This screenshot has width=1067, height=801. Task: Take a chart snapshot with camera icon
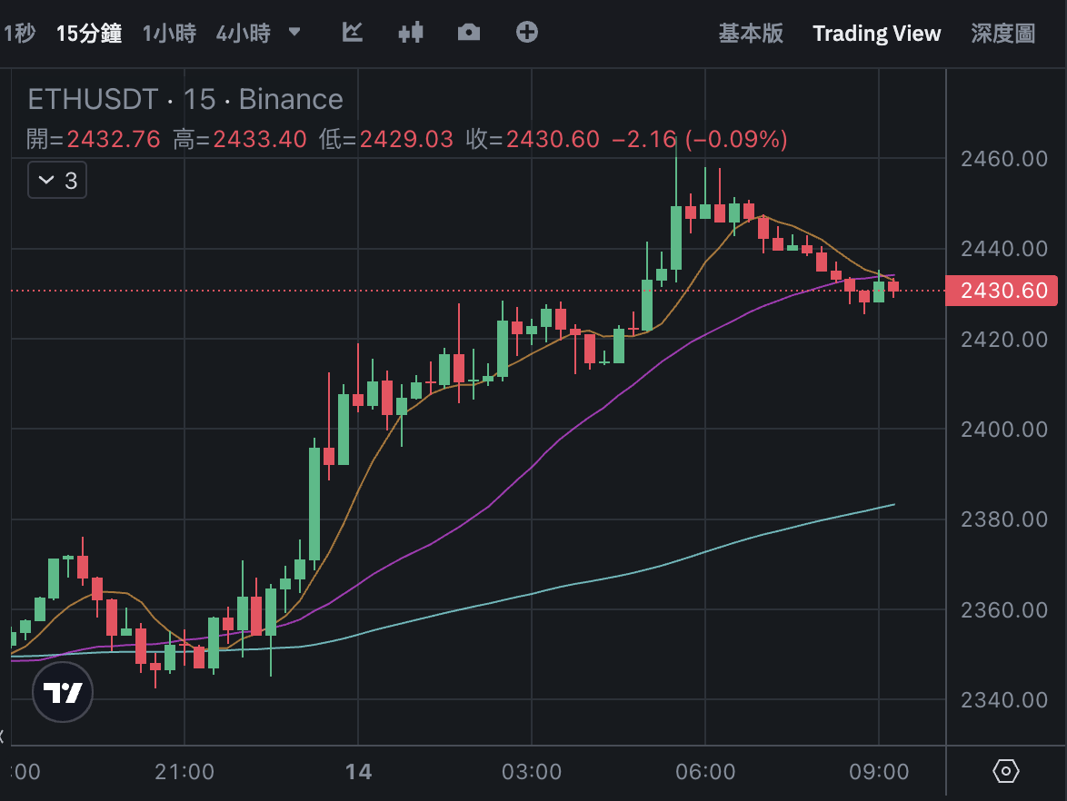[x=469, y=33]
